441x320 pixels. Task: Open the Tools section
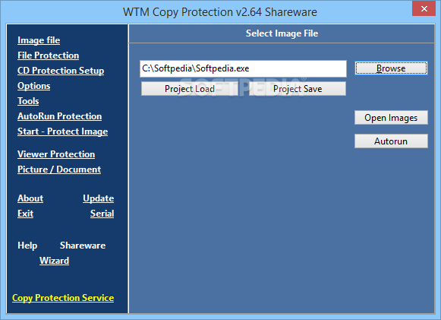[28, 101]
